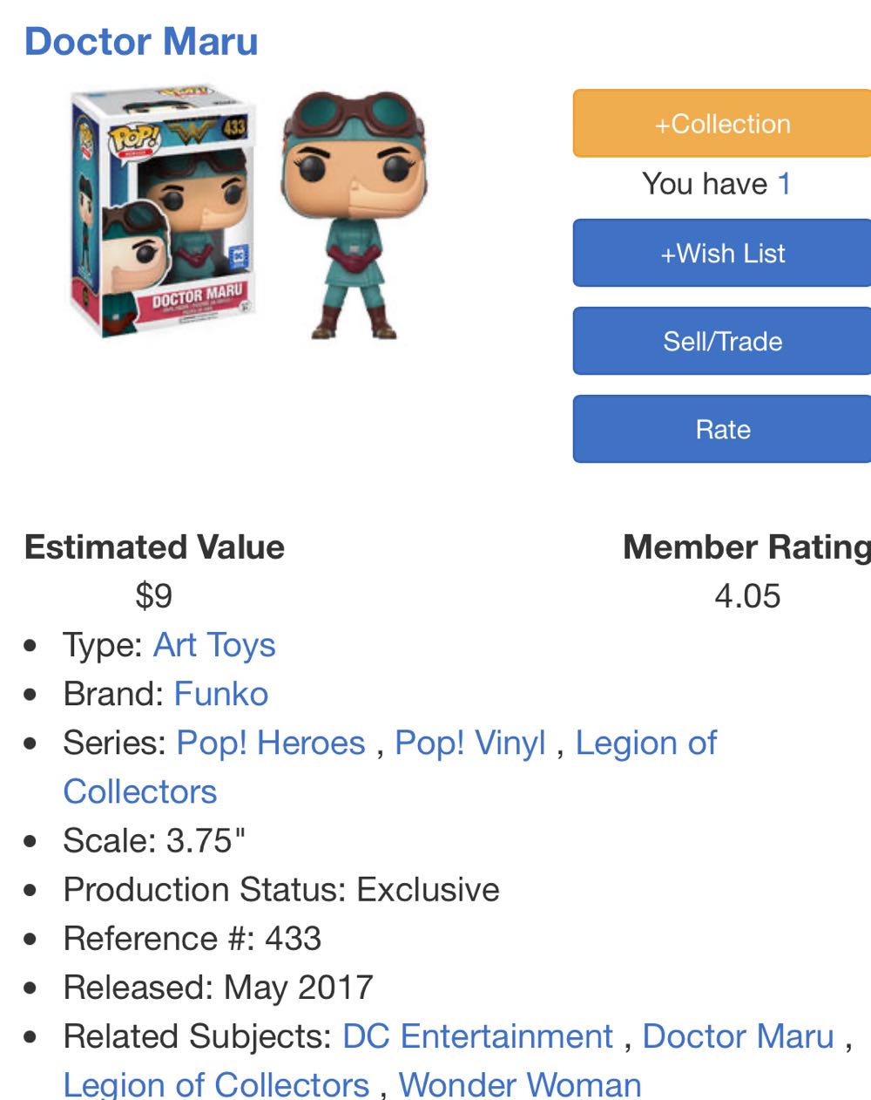
Task: View the boxed Doctor Maru product photo
Action: pyautogui.click(x=159, y=214)
